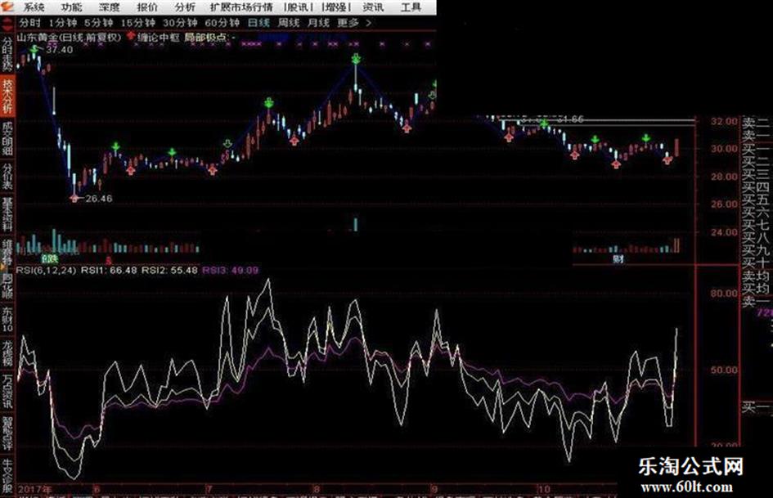
Task: Click the > arrow after 更多
Action: pyautogui.click(x=370, y=23)
